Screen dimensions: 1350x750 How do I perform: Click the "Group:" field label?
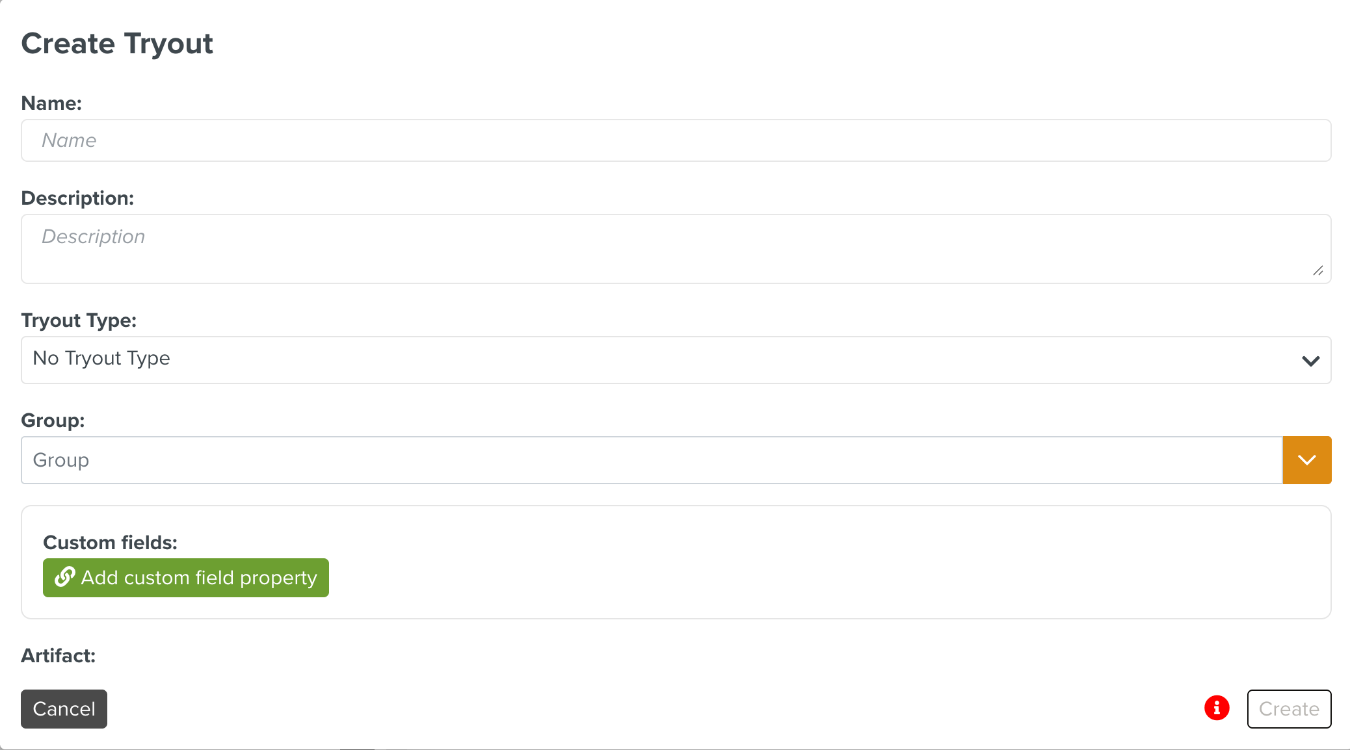(53, 420)
